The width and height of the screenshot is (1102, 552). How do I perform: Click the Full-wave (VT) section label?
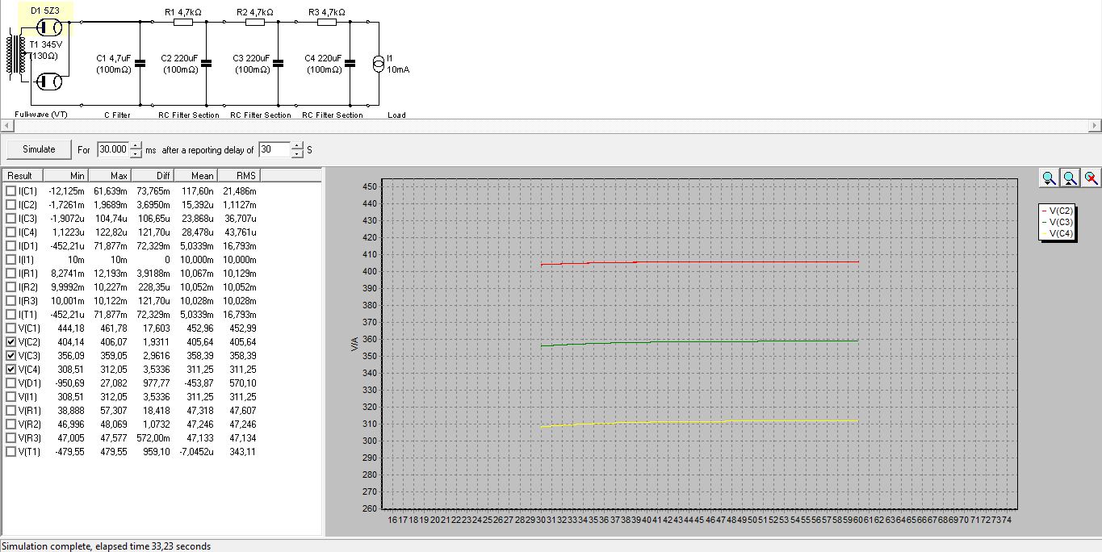coord(41,115)
